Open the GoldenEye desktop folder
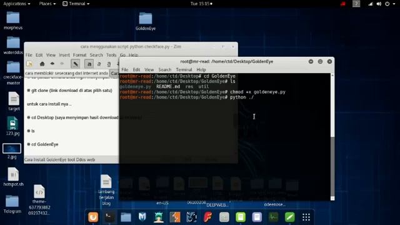The image size is (400, 225). click(x=146, y=22)
